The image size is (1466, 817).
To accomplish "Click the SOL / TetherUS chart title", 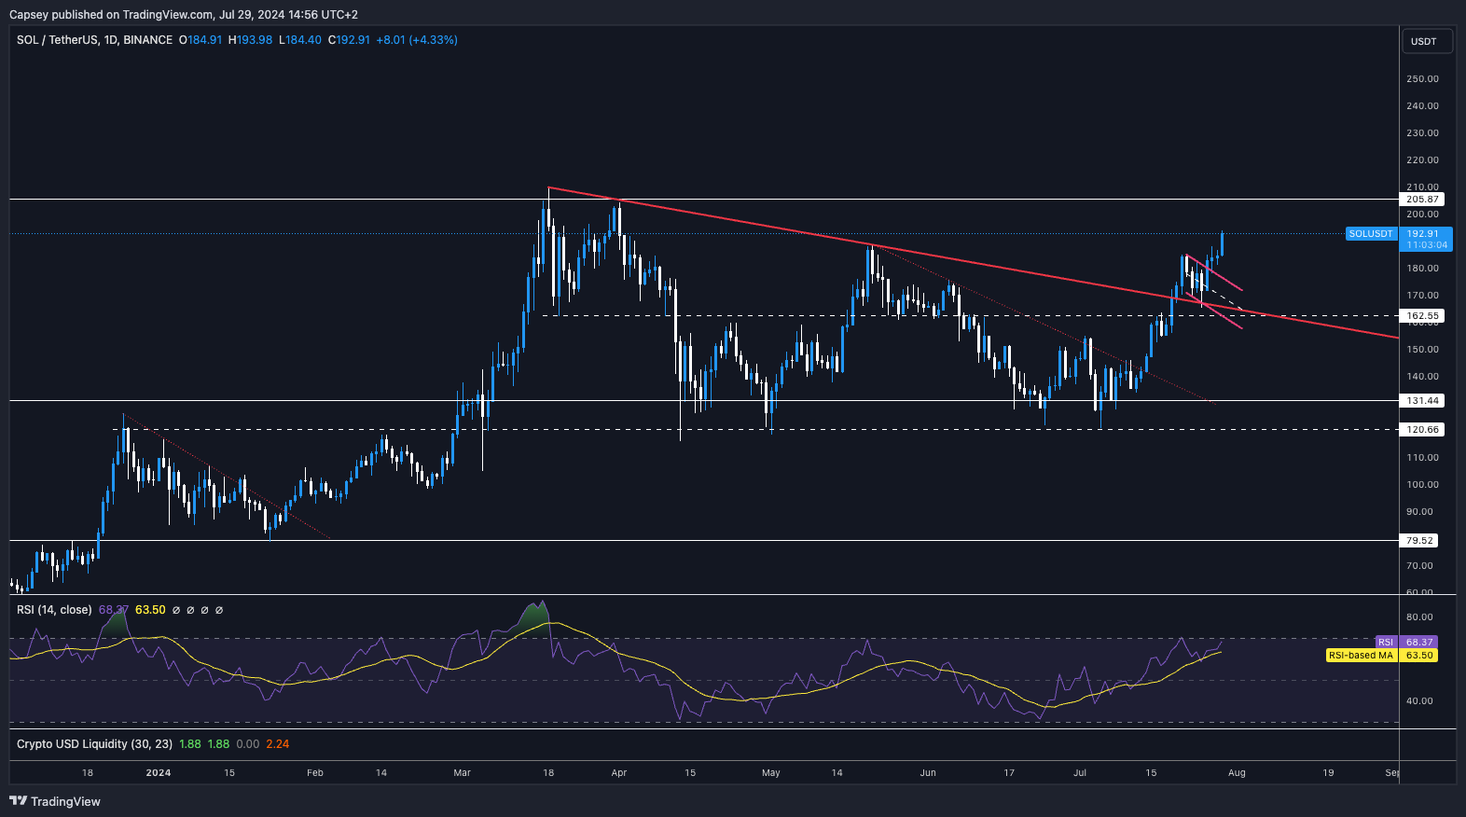I will pyautogui.click(x=94, y=40).
